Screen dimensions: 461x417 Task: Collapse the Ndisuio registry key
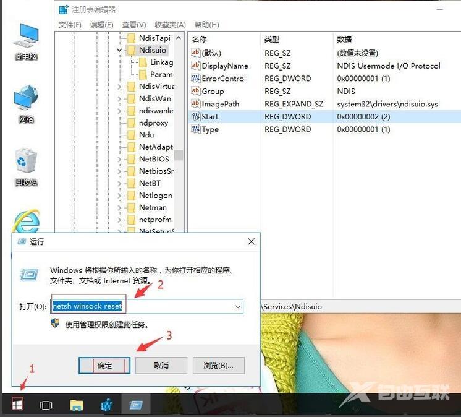119,50
